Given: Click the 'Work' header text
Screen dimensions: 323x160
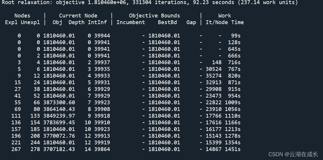Looking at the screenshot, I should (225, 16).
